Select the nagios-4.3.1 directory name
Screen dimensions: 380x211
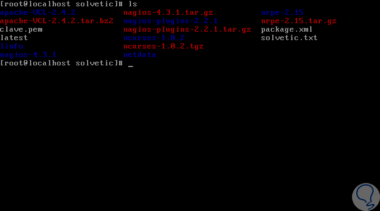tap(28, 55)
